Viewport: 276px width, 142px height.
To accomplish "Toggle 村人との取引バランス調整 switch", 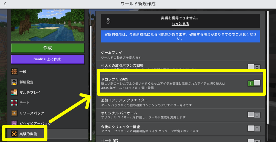I will tap(254, 67).
